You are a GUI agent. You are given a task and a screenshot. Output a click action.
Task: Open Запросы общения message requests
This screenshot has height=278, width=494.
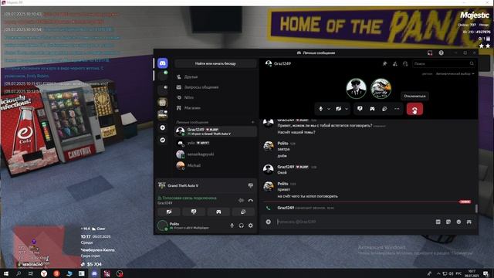click(215, 87)
